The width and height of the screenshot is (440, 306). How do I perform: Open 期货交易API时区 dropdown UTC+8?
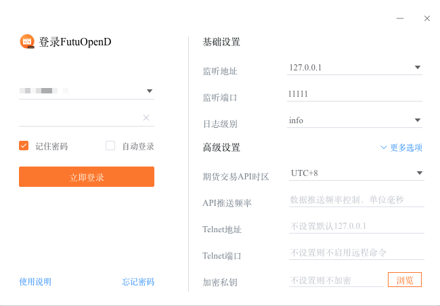[x=420, y=173]
